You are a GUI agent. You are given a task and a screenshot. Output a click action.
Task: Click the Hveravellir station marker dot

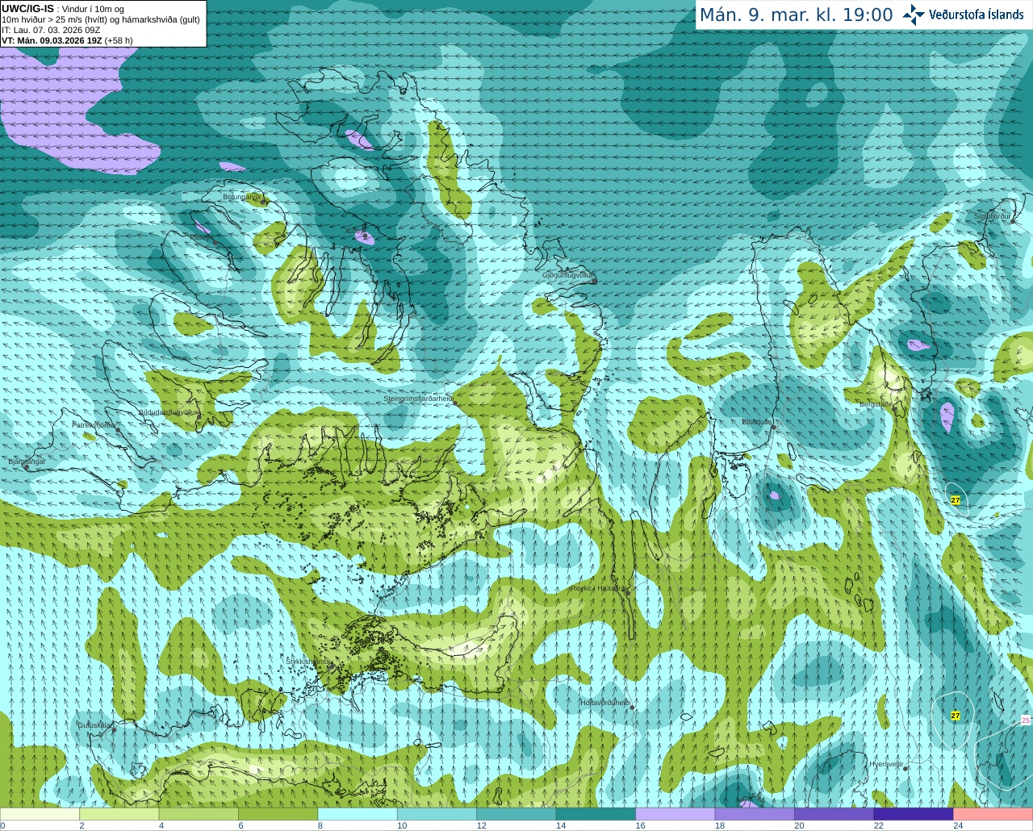click(x=905, y=769)
